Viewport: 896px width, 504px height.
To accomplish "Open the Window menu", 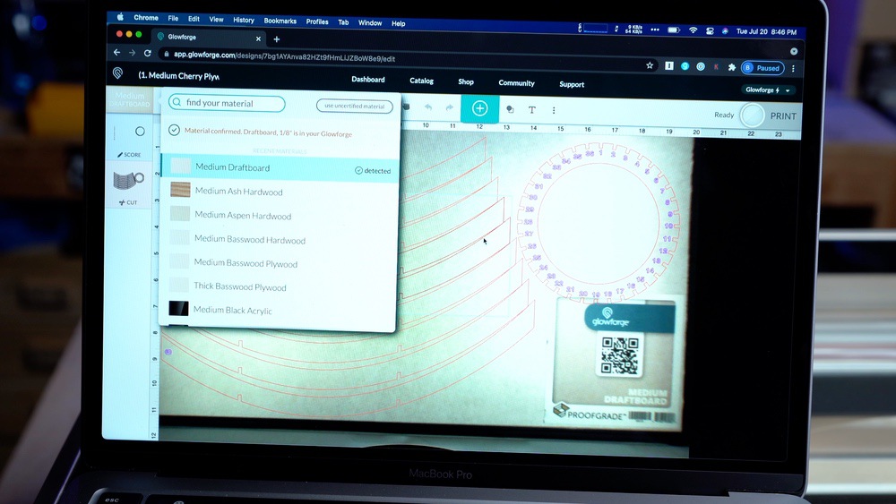I will coord(370,23).
